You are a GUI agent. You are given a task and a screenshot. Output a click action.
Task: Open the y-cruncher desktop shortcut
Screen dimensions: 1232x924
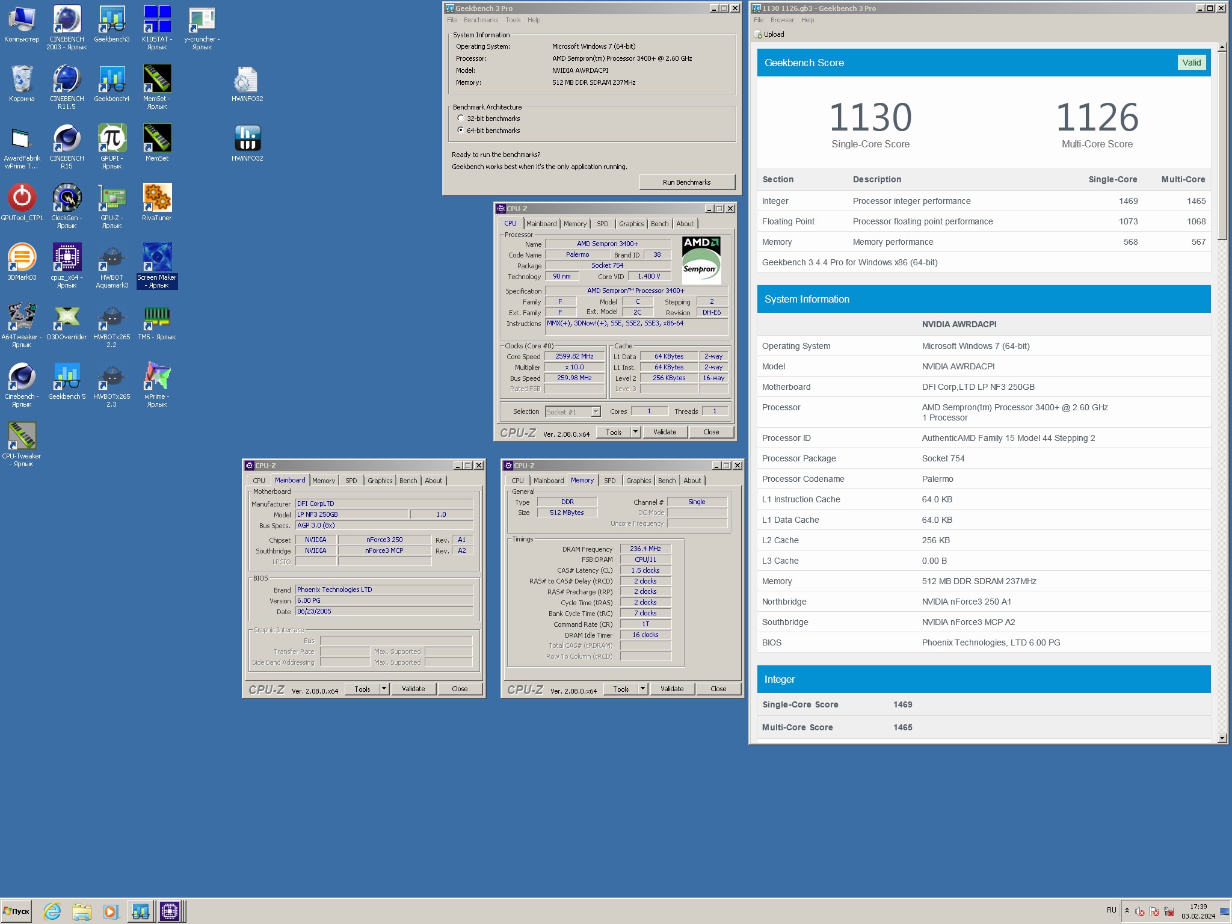(202, 28)
